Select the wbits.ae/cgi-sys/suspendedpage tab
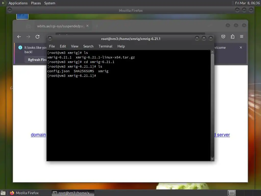 point(63,26)
